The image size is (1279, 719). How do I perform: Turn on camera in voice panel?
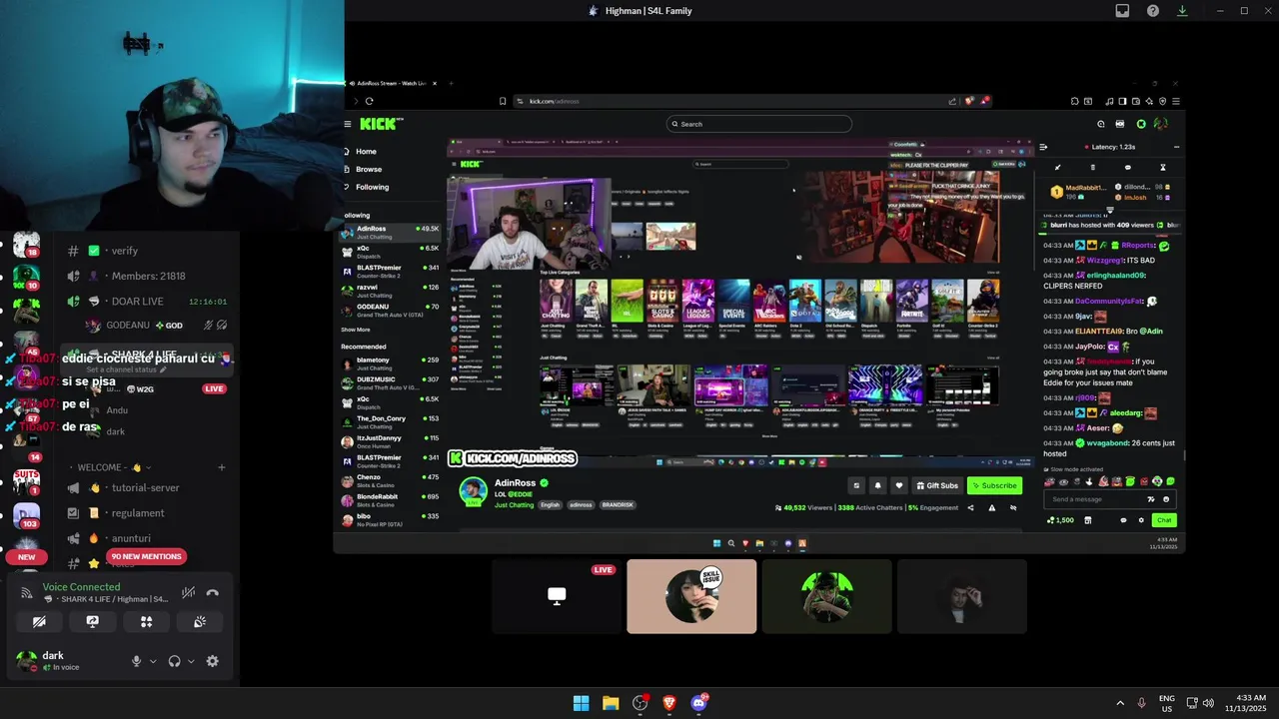[x=39, y=621]
